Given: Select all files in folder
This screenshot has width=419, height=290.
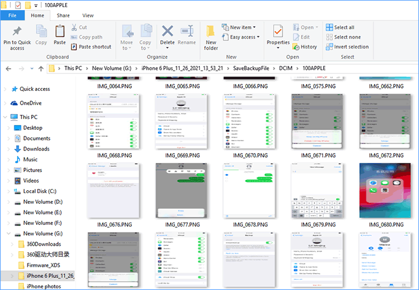Looking at the screenshot, I should (x=340, y=28).
